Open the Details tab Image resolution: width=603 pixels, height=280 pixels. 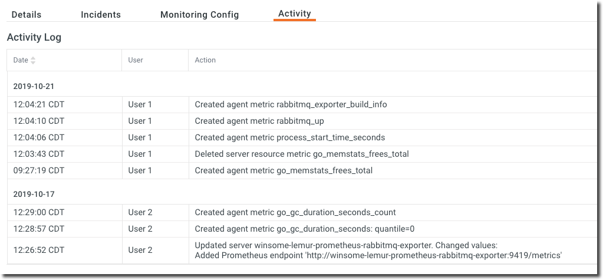click(27, 15)
